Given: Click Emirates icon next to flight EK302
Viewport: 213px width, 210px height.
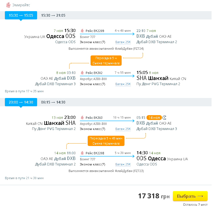Looking at the screenshot, I should [x=82, y=73].
